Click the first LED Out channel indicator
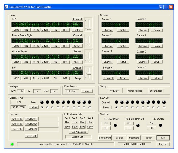Image resolution: width=178 pixels, height=153 pixels. [x=116, y=102]
